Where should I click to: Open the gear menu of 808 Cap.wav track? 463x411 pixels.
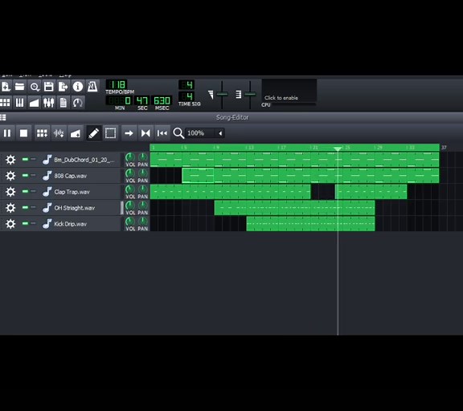10,176
